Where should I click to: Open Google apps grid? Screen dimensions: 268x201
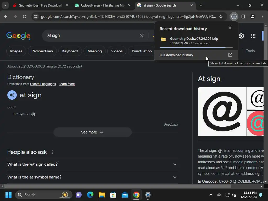click(x=253, y=36)
